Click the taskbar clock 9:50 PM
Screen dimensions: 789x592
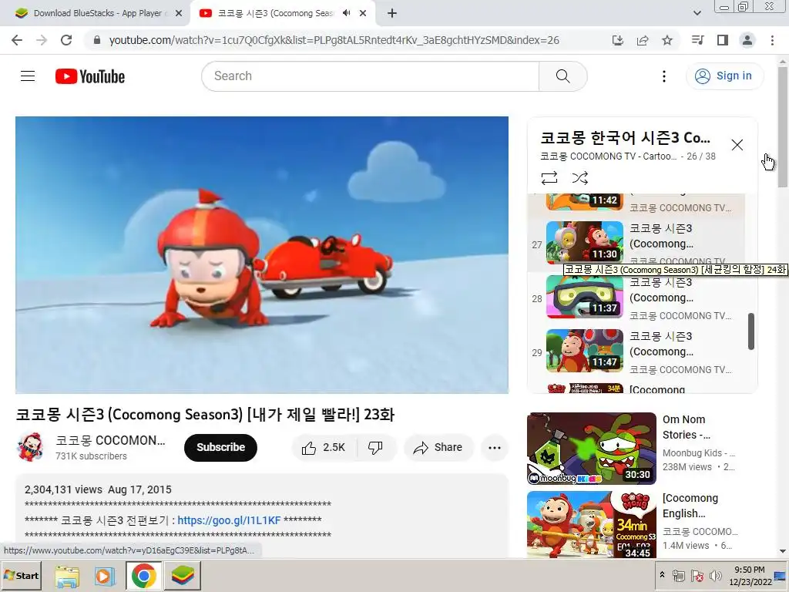750,570
